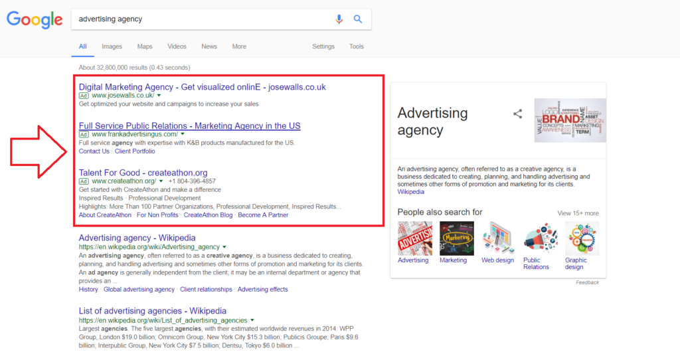Open the Web design related thumbnail

coord(498,238)
